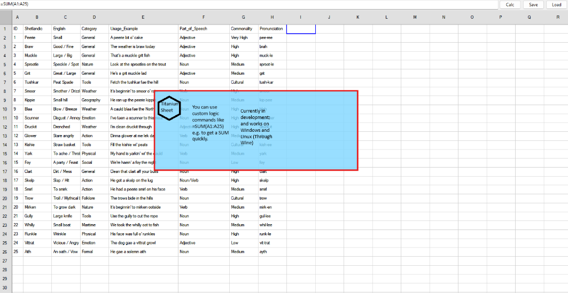
Task: Click the 'Usage_Example' header cell
Action: click(143, 29)
